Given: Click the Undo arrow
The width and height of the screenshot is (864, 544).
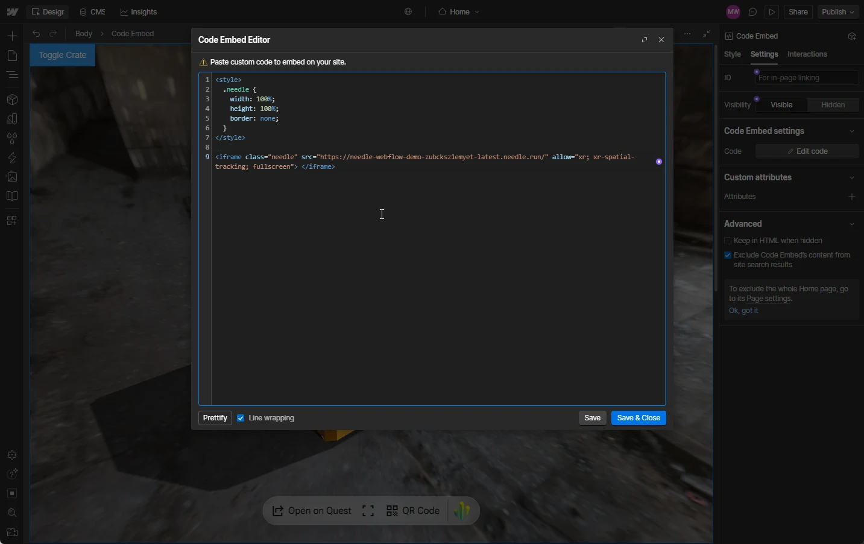Looking at the screenshot, I should pyautogui.click(x=36, y=34).
